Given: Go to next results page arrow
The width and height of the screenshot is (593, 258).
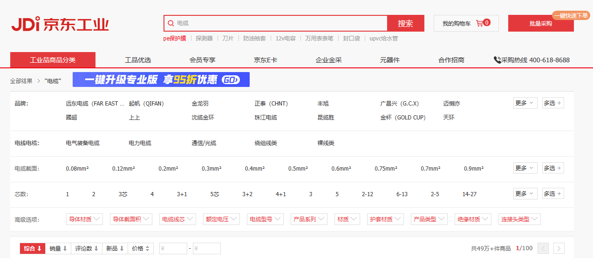Looking at the screenshot, I should [559, 249].
